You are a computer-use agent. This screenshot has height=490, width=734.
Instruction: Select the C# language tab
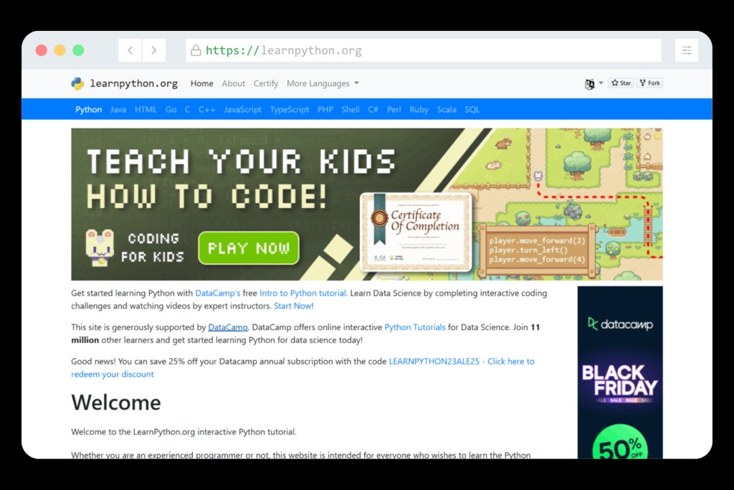click(373, 110)
